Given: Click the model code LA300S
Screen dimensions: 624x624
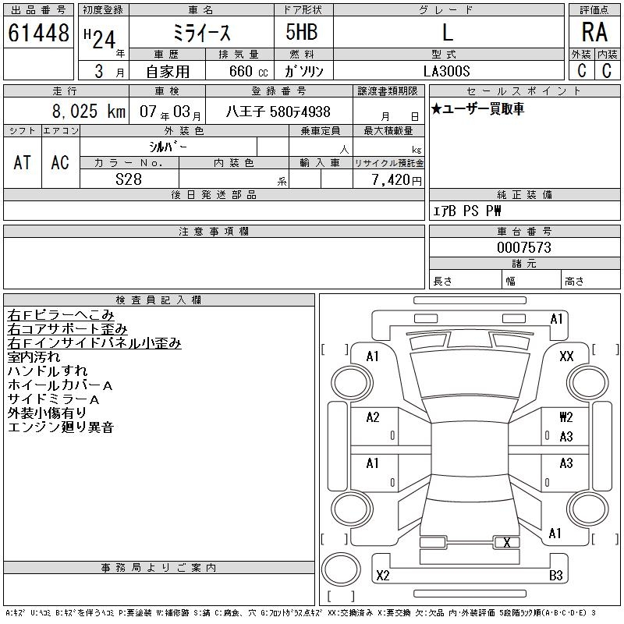Looking at the screenshot, I should click(446, 71).
